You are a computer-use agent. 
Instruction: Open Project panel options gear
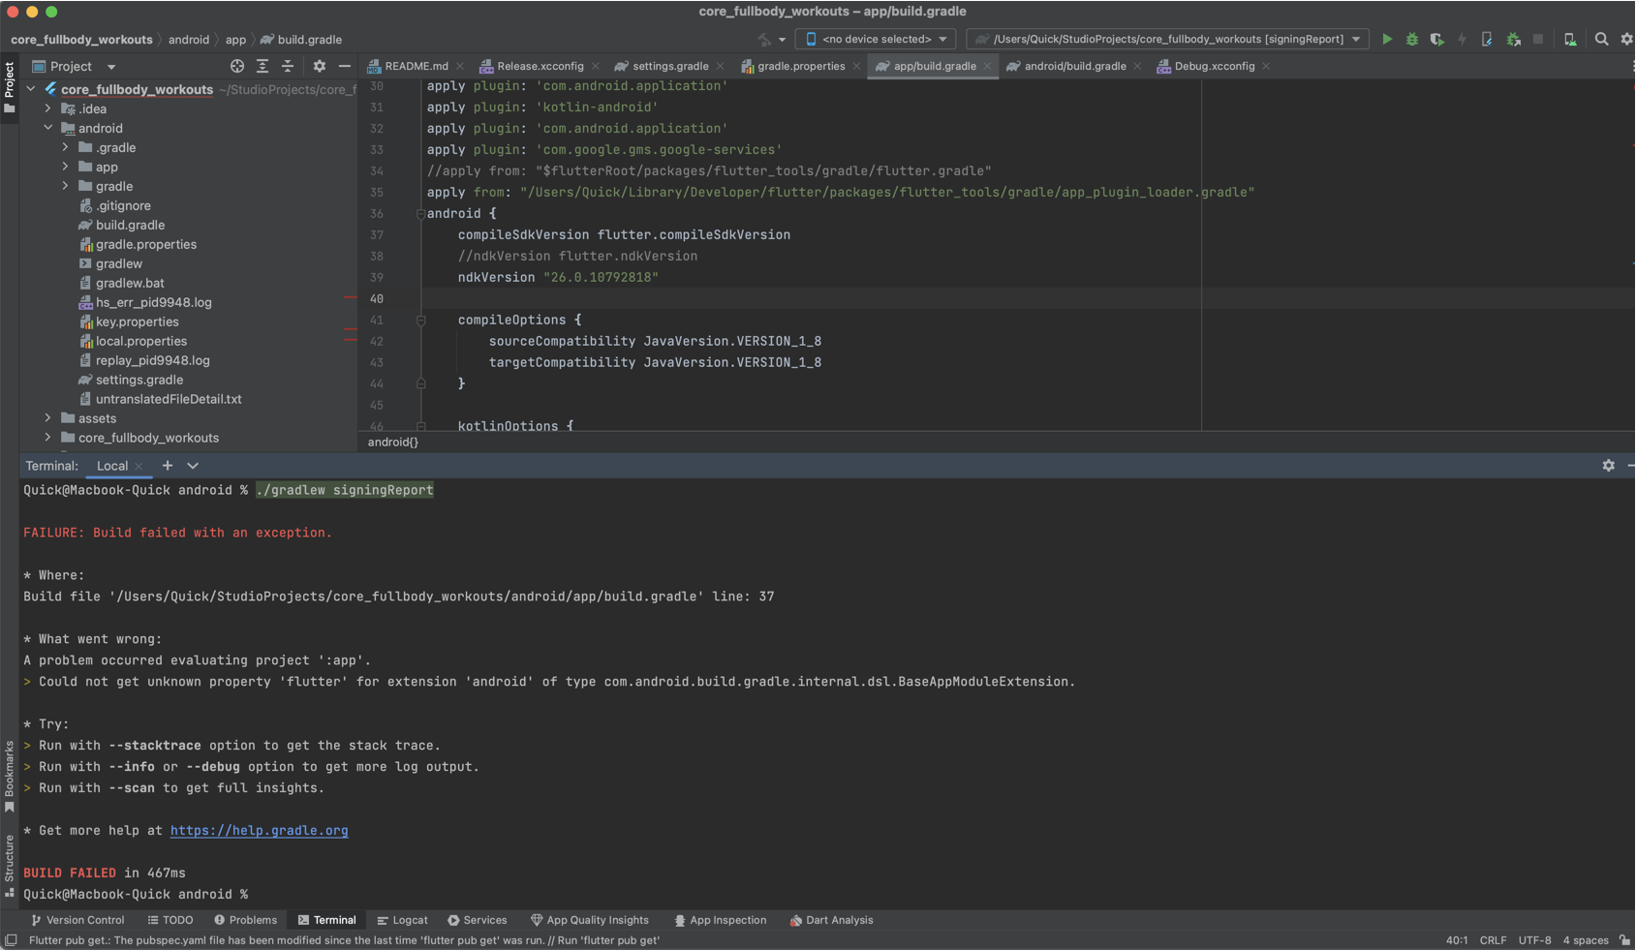pyautogui.click(x=320, y=66)
